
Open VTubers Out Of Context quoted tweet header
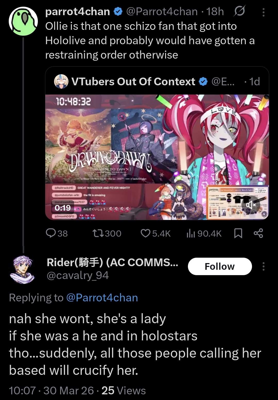pos(157,81)
